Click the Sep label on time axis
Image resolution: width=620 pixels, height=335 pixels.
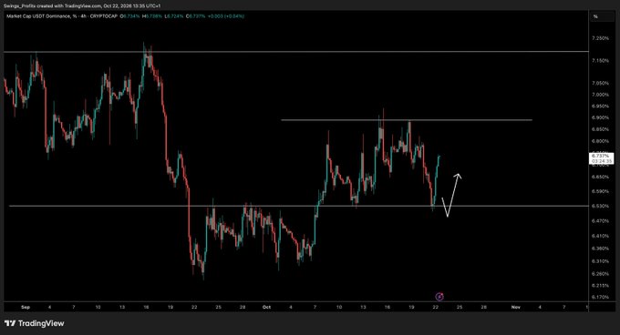(26, 307)
